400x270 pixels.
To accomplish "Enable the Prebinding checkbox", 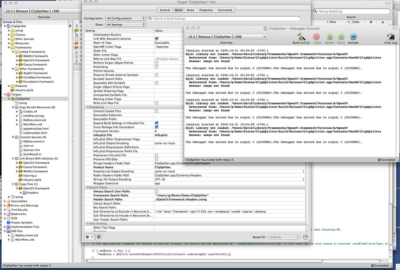I will pyautogui.click(x=157, y=67).
